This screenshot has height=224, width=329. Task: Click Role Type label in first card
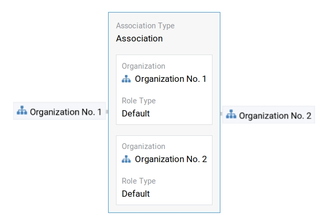point(139,101)
